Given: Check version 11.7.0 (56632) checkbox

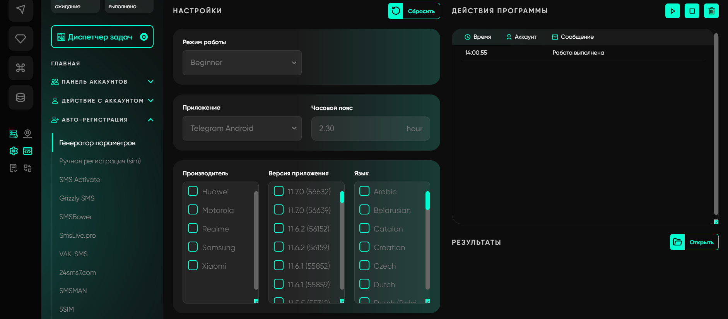Looking at the screenshot, I should [x=279, y=191].
